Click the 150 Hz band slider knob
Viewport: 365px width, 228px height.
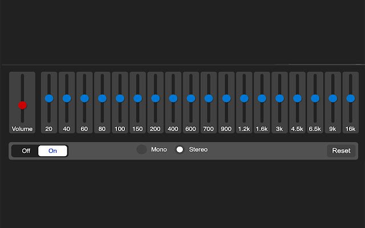137,99
